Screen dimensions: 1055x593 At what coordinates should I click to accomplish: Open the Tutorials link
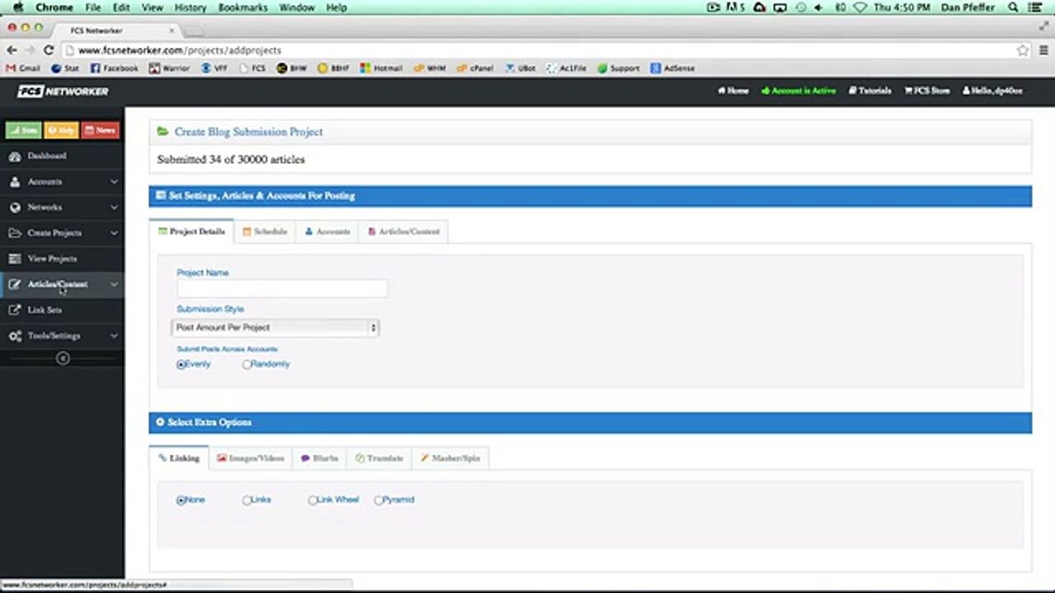tap(870, 91)
